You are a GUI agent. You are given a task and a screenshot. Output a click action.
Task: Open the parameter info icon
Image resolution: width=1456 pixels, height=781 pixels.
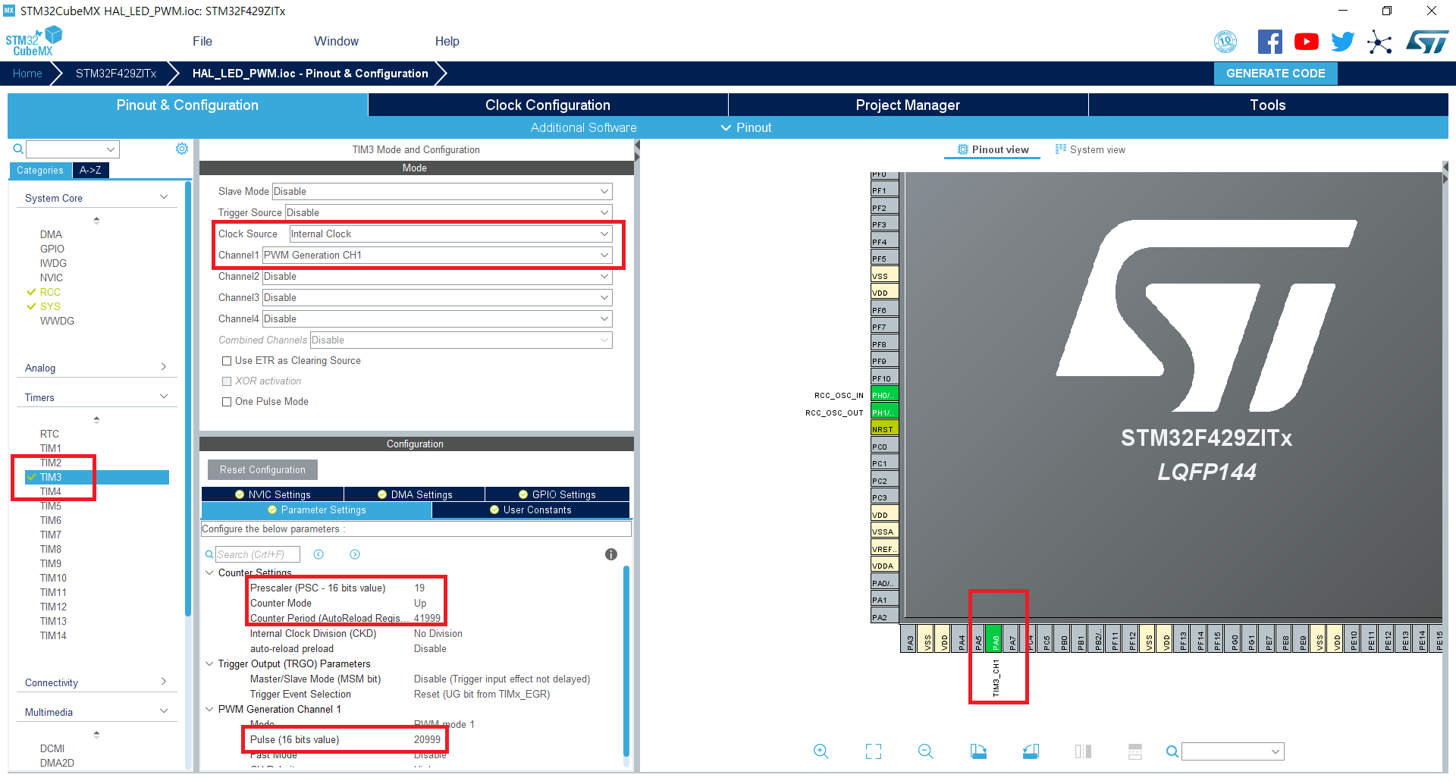(611, 554)
